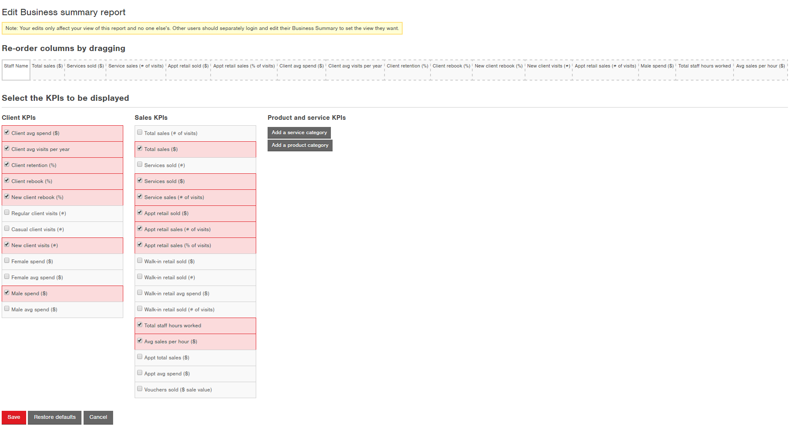Check Services sold (#) under Sales KPIs
Screen dimensions: 796x426
[140, 164]
